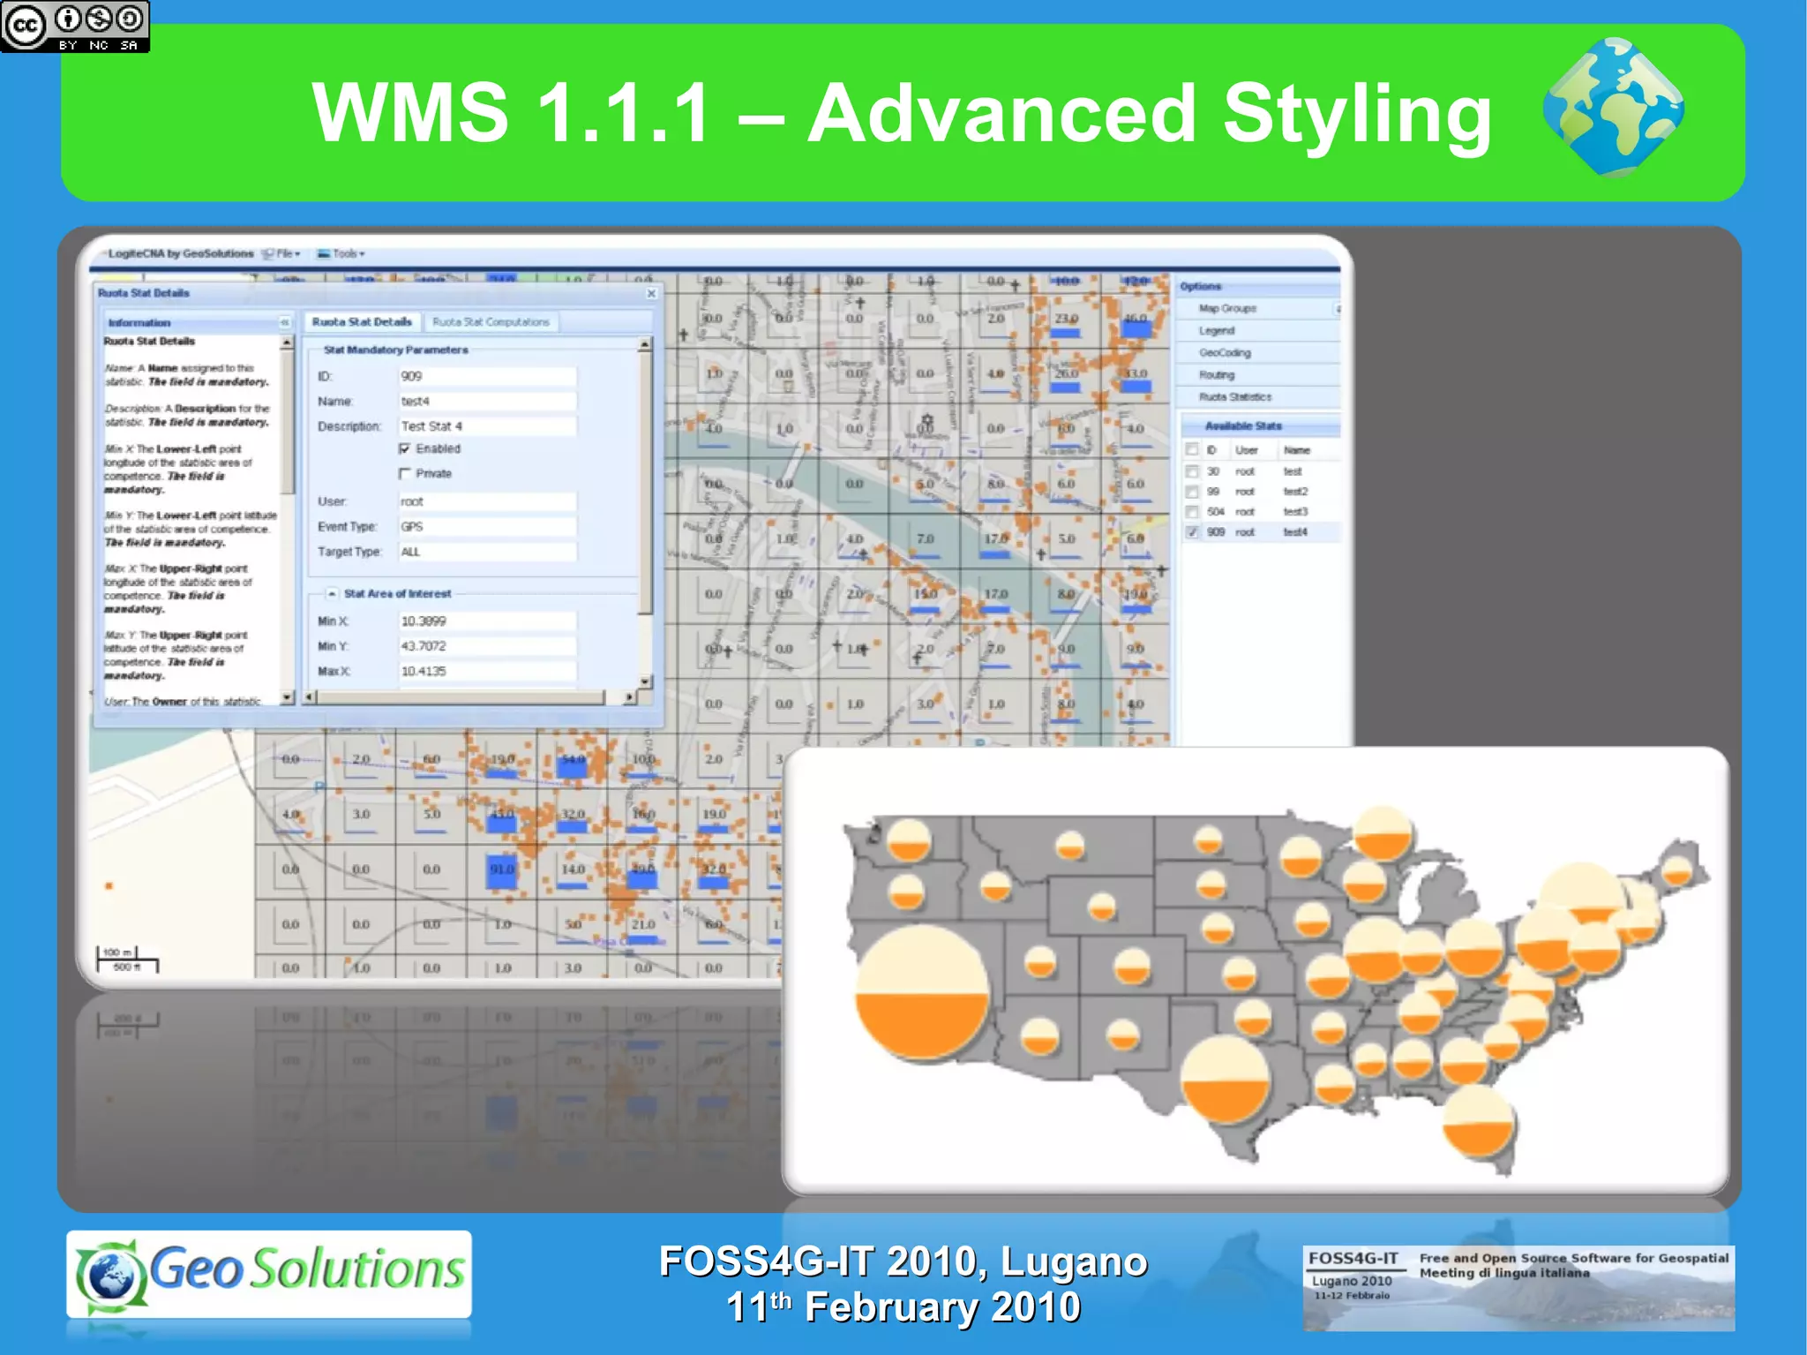This screenshot has width=1807, height=1355.
Task: Click the Creative Commons license badge
Action: [75, 26]
